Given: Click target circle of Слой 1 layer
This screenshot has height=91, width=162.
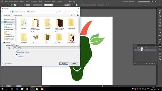Looking at the screenshot, I should tap(155, 50).
